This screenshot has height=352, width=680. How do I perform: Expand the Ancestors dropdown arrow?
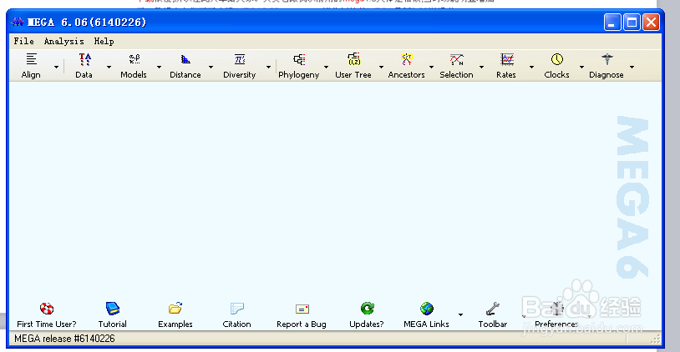click(x=432, y=67)
